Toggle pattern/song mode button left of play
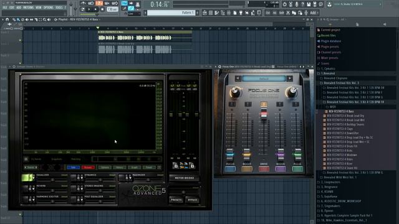 point(83,9)
